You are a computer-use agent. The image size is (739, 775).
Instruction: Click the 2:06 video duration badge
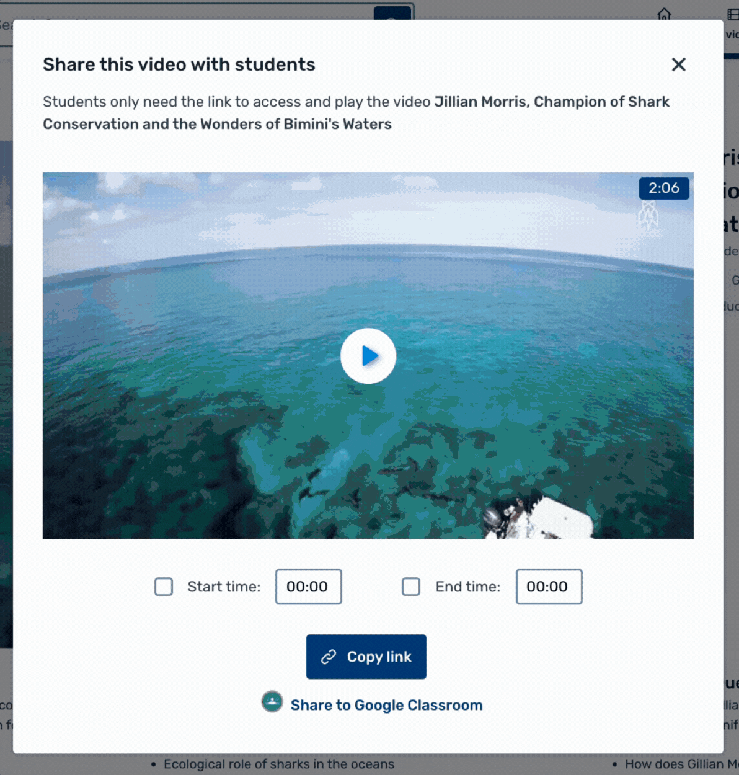(x=664, y=188)
